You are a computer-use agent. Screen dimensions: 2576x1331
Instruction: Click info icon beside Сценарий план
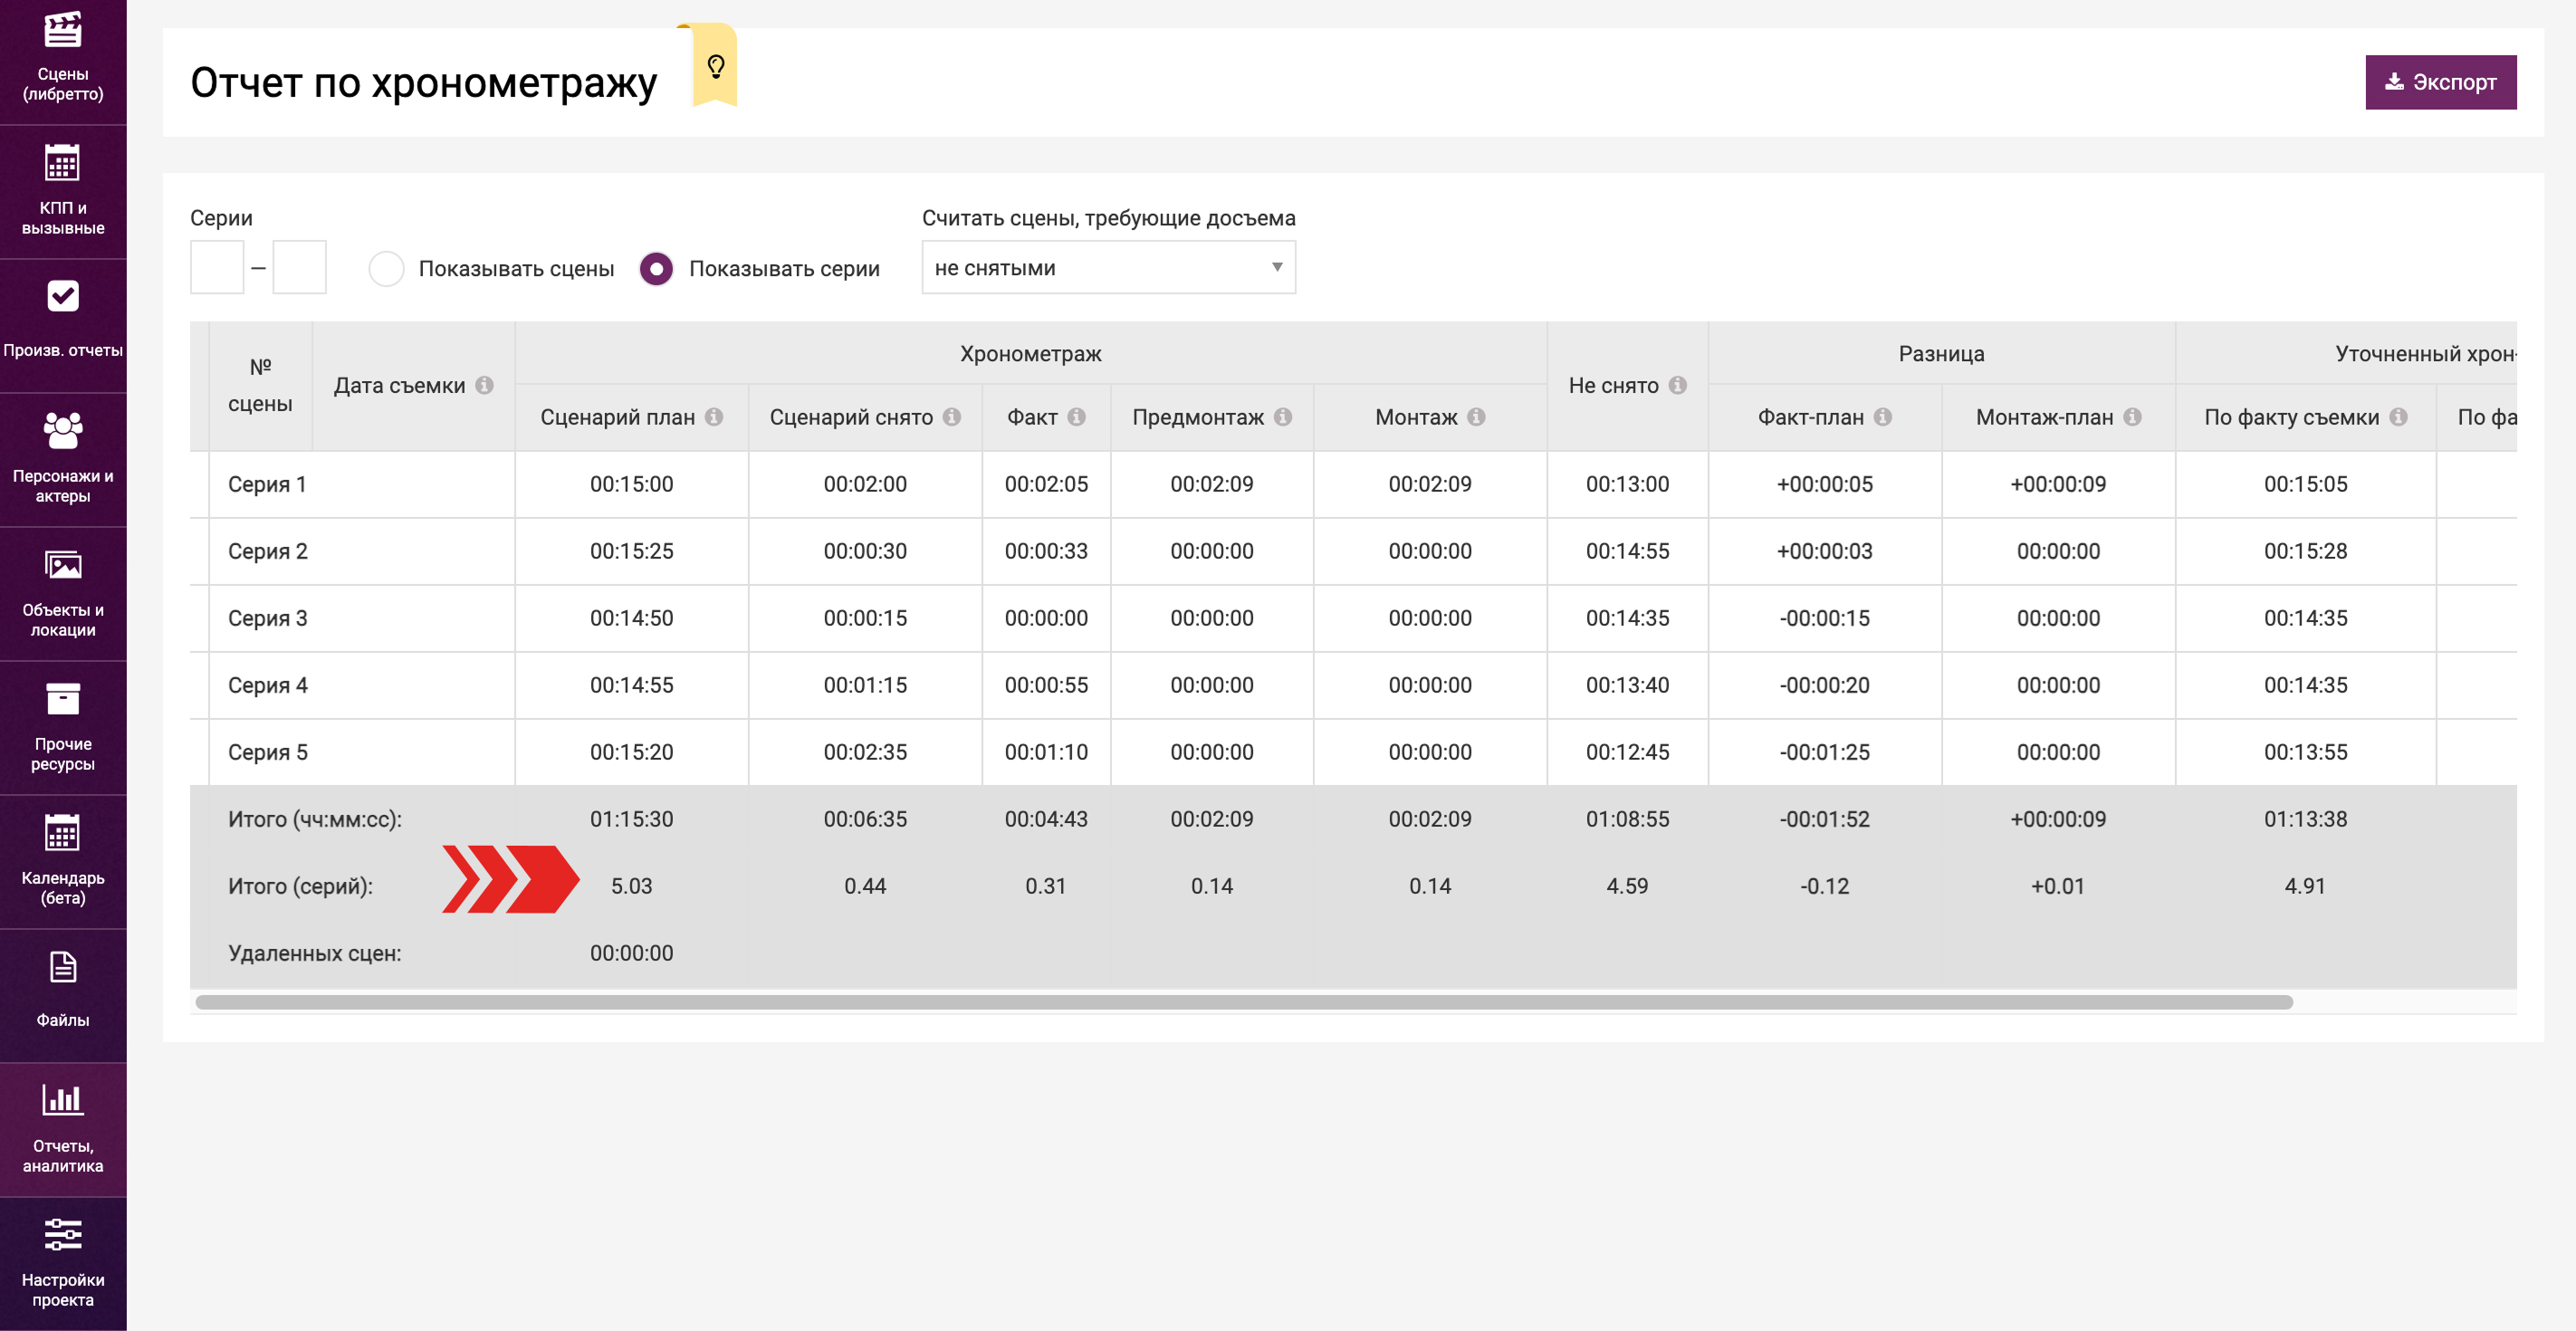pos(714,417)
